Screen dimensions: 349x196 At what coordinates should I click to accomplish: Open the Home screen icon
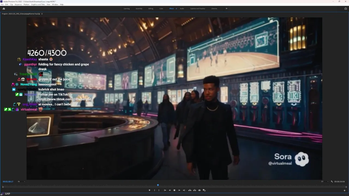point(4,8)
